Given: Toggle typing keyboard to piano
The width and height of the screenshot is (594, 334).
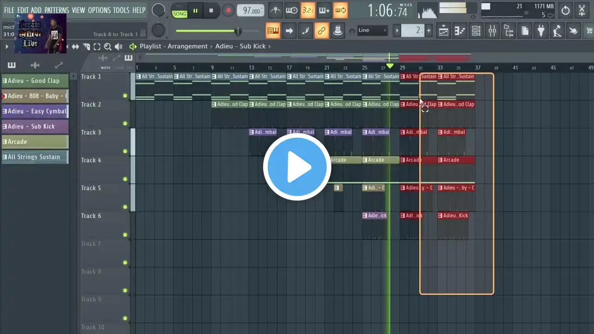Looking at the screenshot, I should 273,31.
